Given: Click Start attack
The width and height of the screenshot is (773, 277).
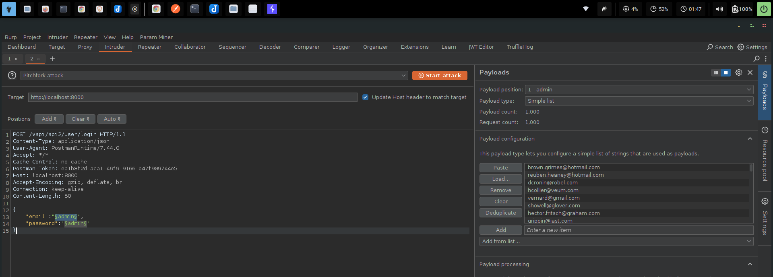Looking at the screenshot, I should 440,75.
